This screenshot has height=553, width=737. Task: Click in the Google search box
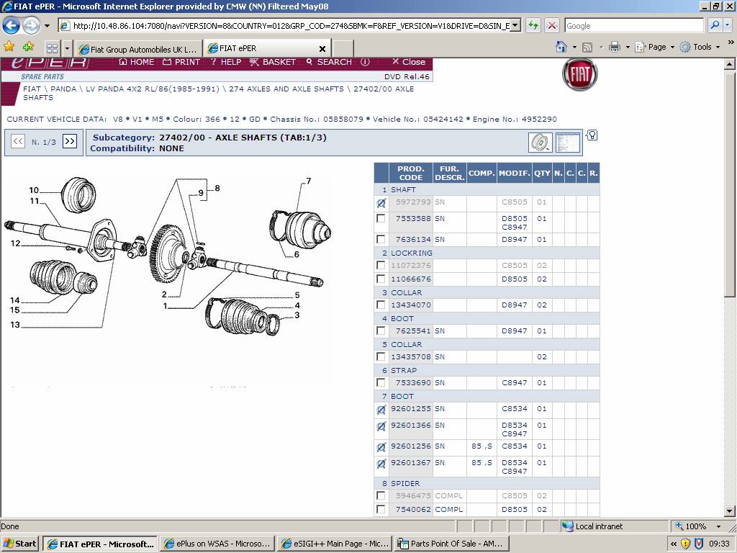634,25
